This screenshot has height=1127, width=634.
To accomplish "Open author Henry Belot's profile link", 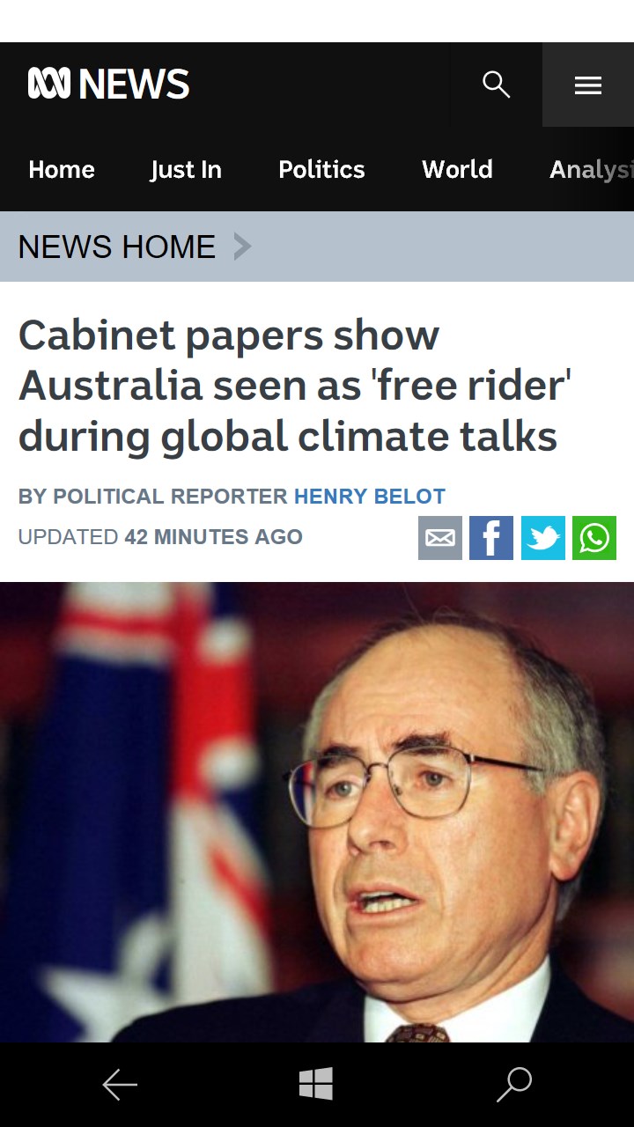I will [x=370, y=497].
